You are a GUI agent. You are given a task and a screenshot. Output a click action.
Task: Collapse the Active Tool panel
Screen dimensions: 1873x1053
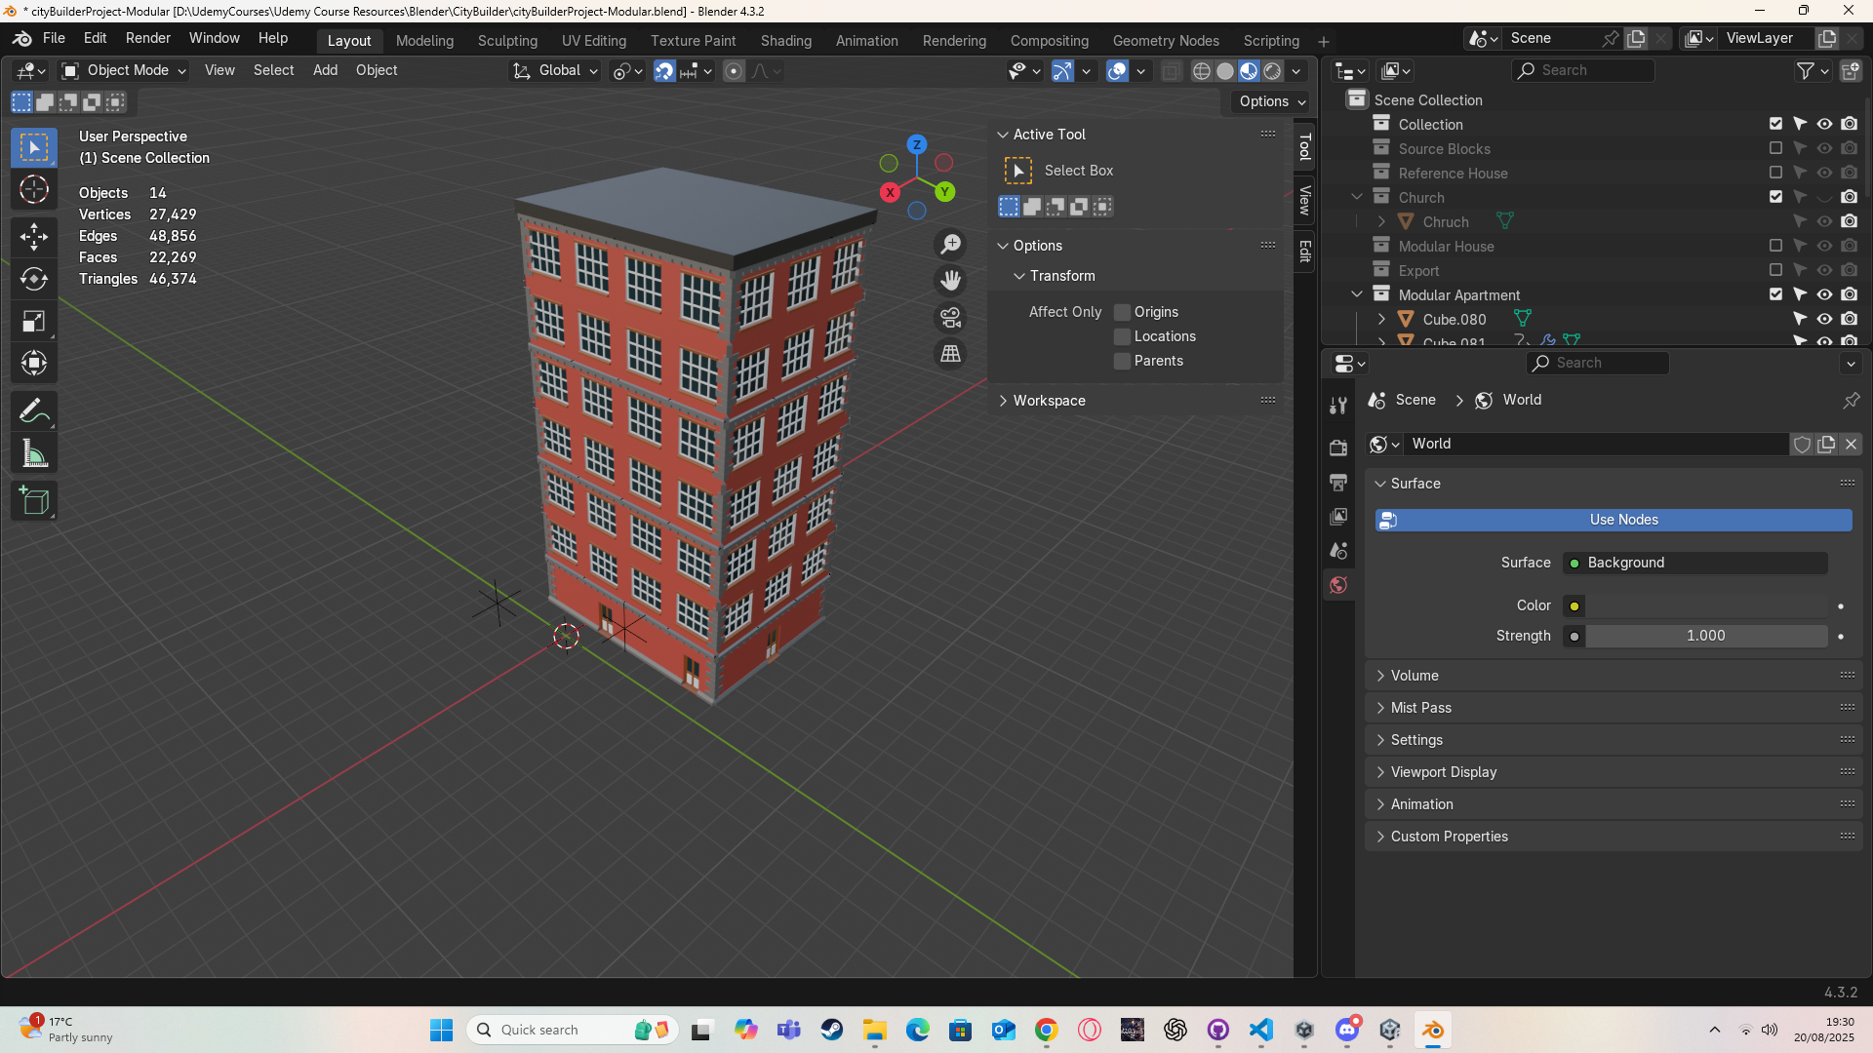click(1003, 135)
